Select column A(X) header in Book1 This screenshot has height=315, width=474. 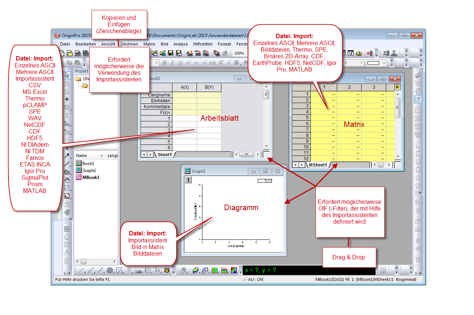(184, 87)
